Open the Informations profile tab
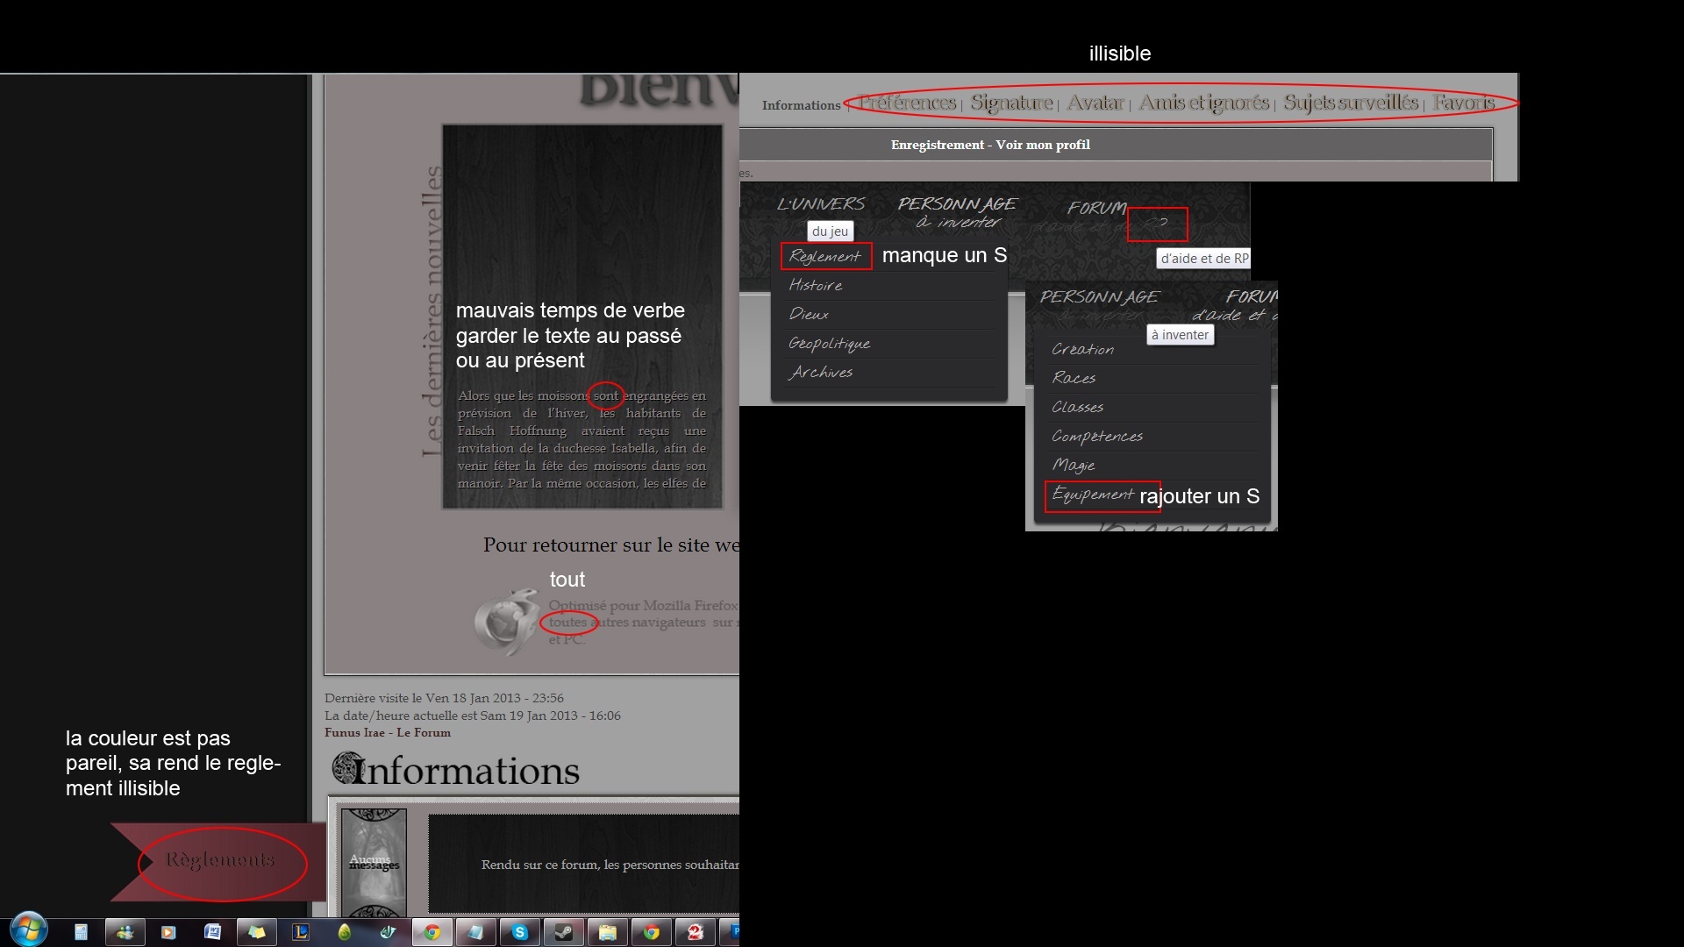1684x947 pixels. click(x=801, y=105)
